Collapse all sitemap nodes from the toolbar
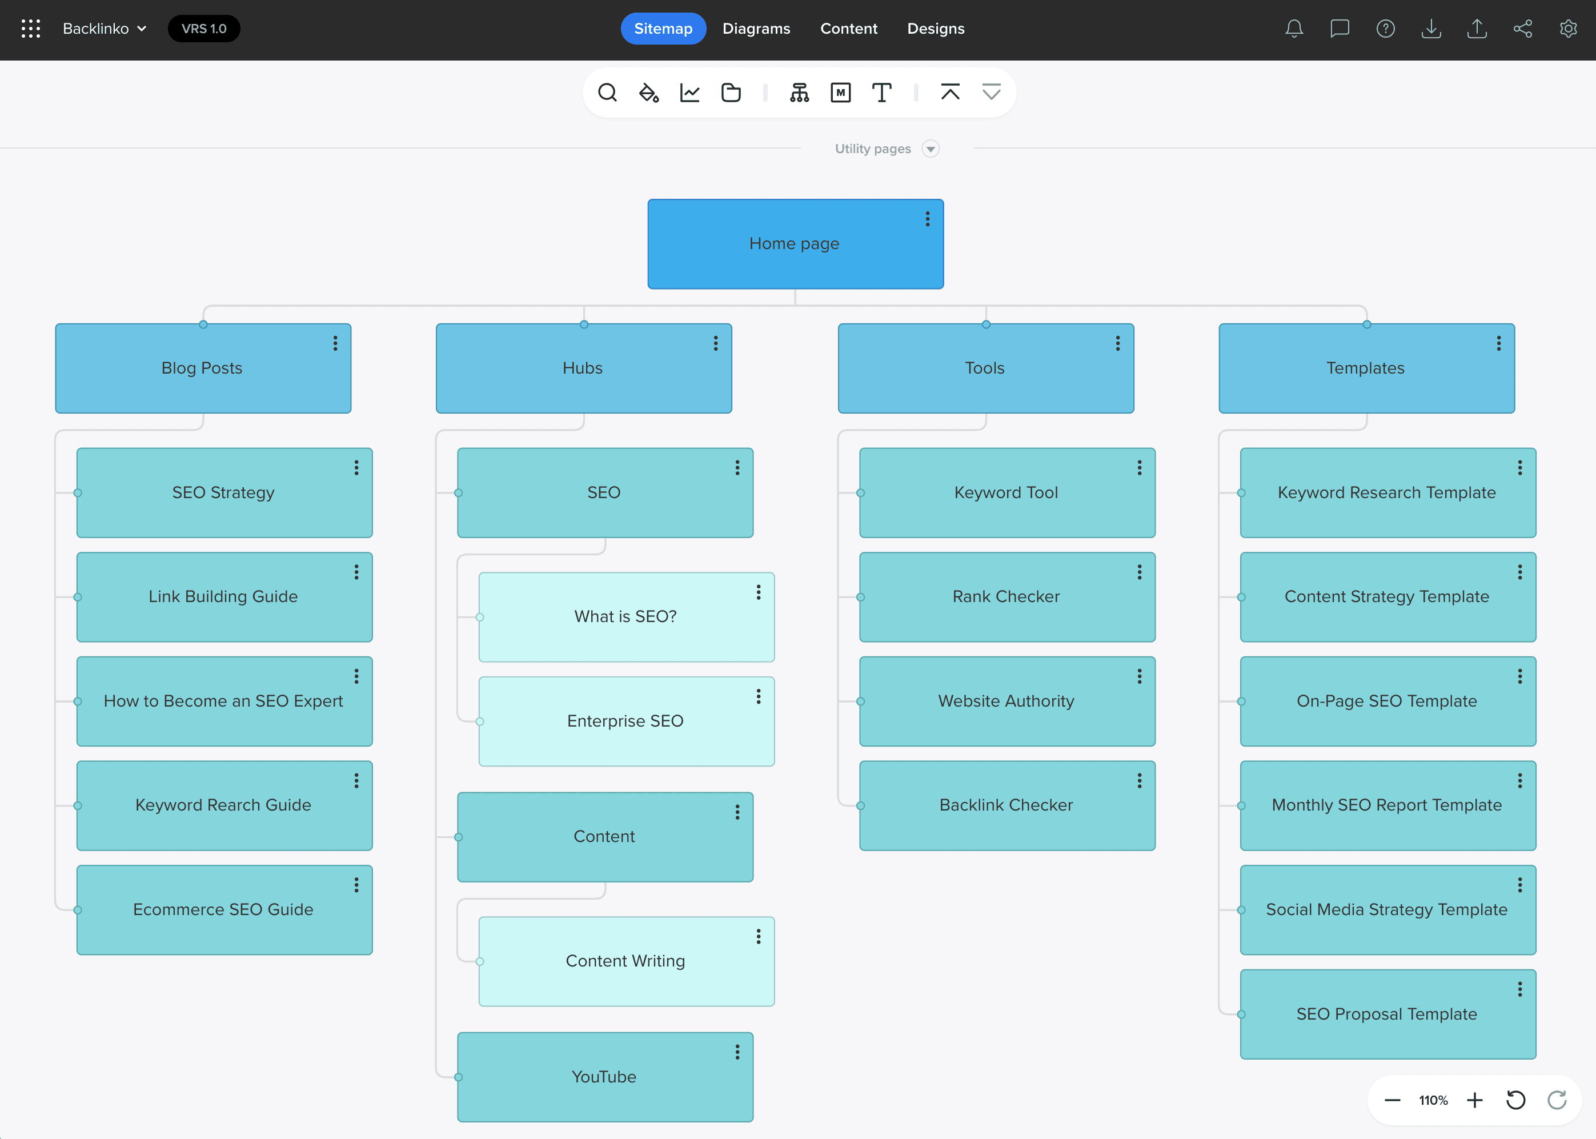Image resolution: width=1596 pixels, height=1139 pixels. coord(950,92)
